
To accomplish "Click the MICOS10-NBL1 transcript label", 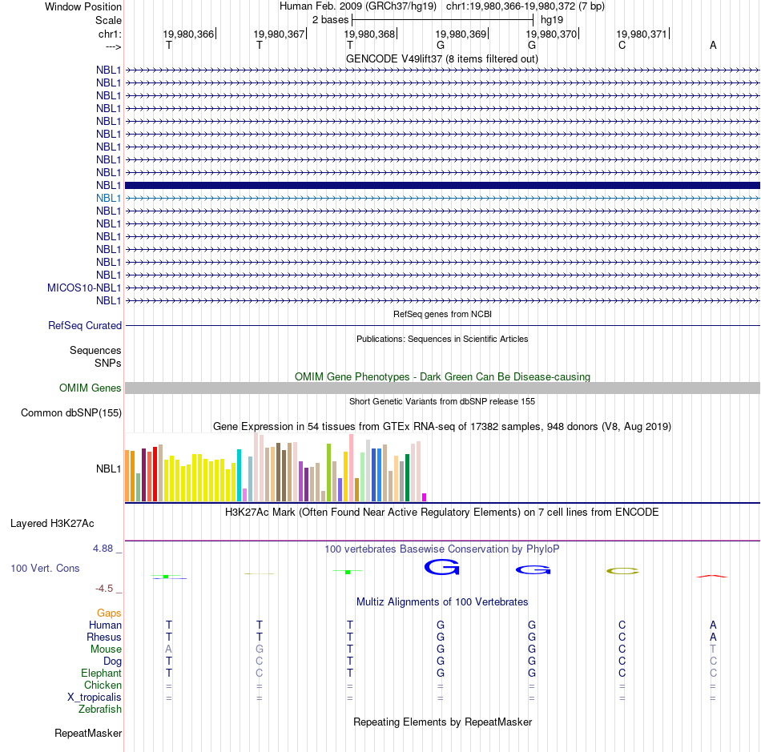I will pyautogui.click(x=84, y=288).
